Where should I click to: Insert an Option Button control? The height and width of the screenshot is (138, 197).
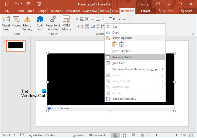pyautogui.click(x=82, y=26)
